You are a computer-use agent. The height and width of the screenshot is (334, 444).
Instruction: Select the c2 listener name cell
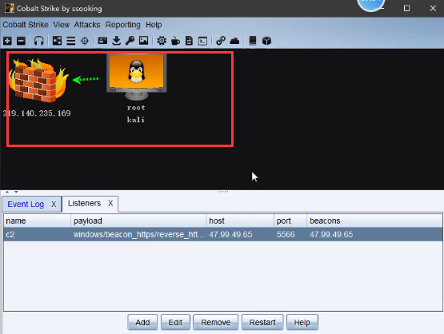tap(37, 234)
